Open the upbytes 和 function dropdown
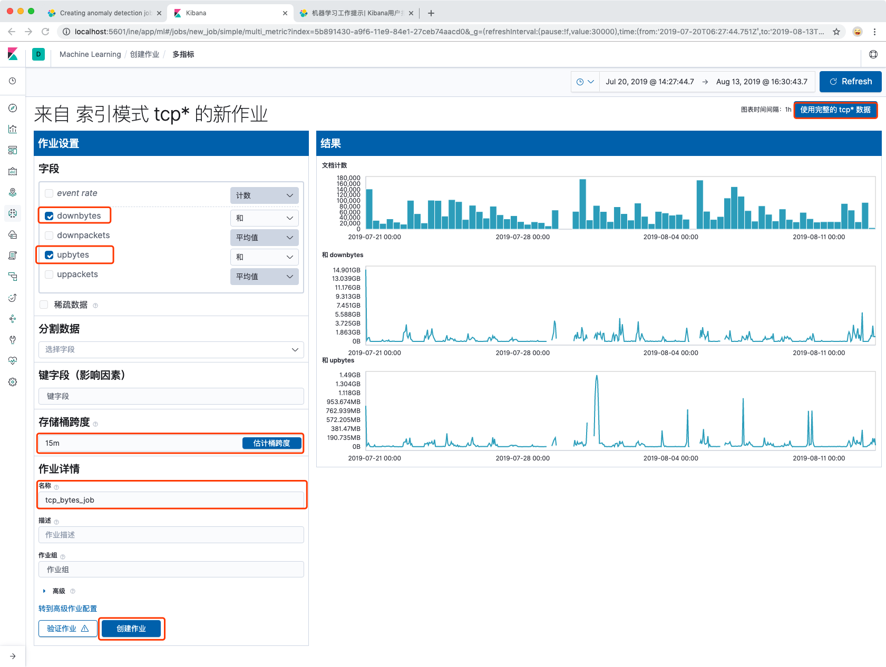The image size is (886, 667). coord(265,257)
